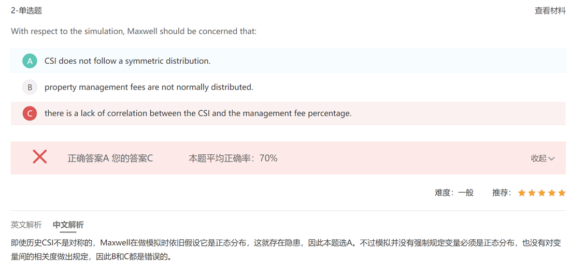Image resolution: width=570 pixels, height=263 pixels.
Task: Select answer option B circle
Action: pos(30,87)
